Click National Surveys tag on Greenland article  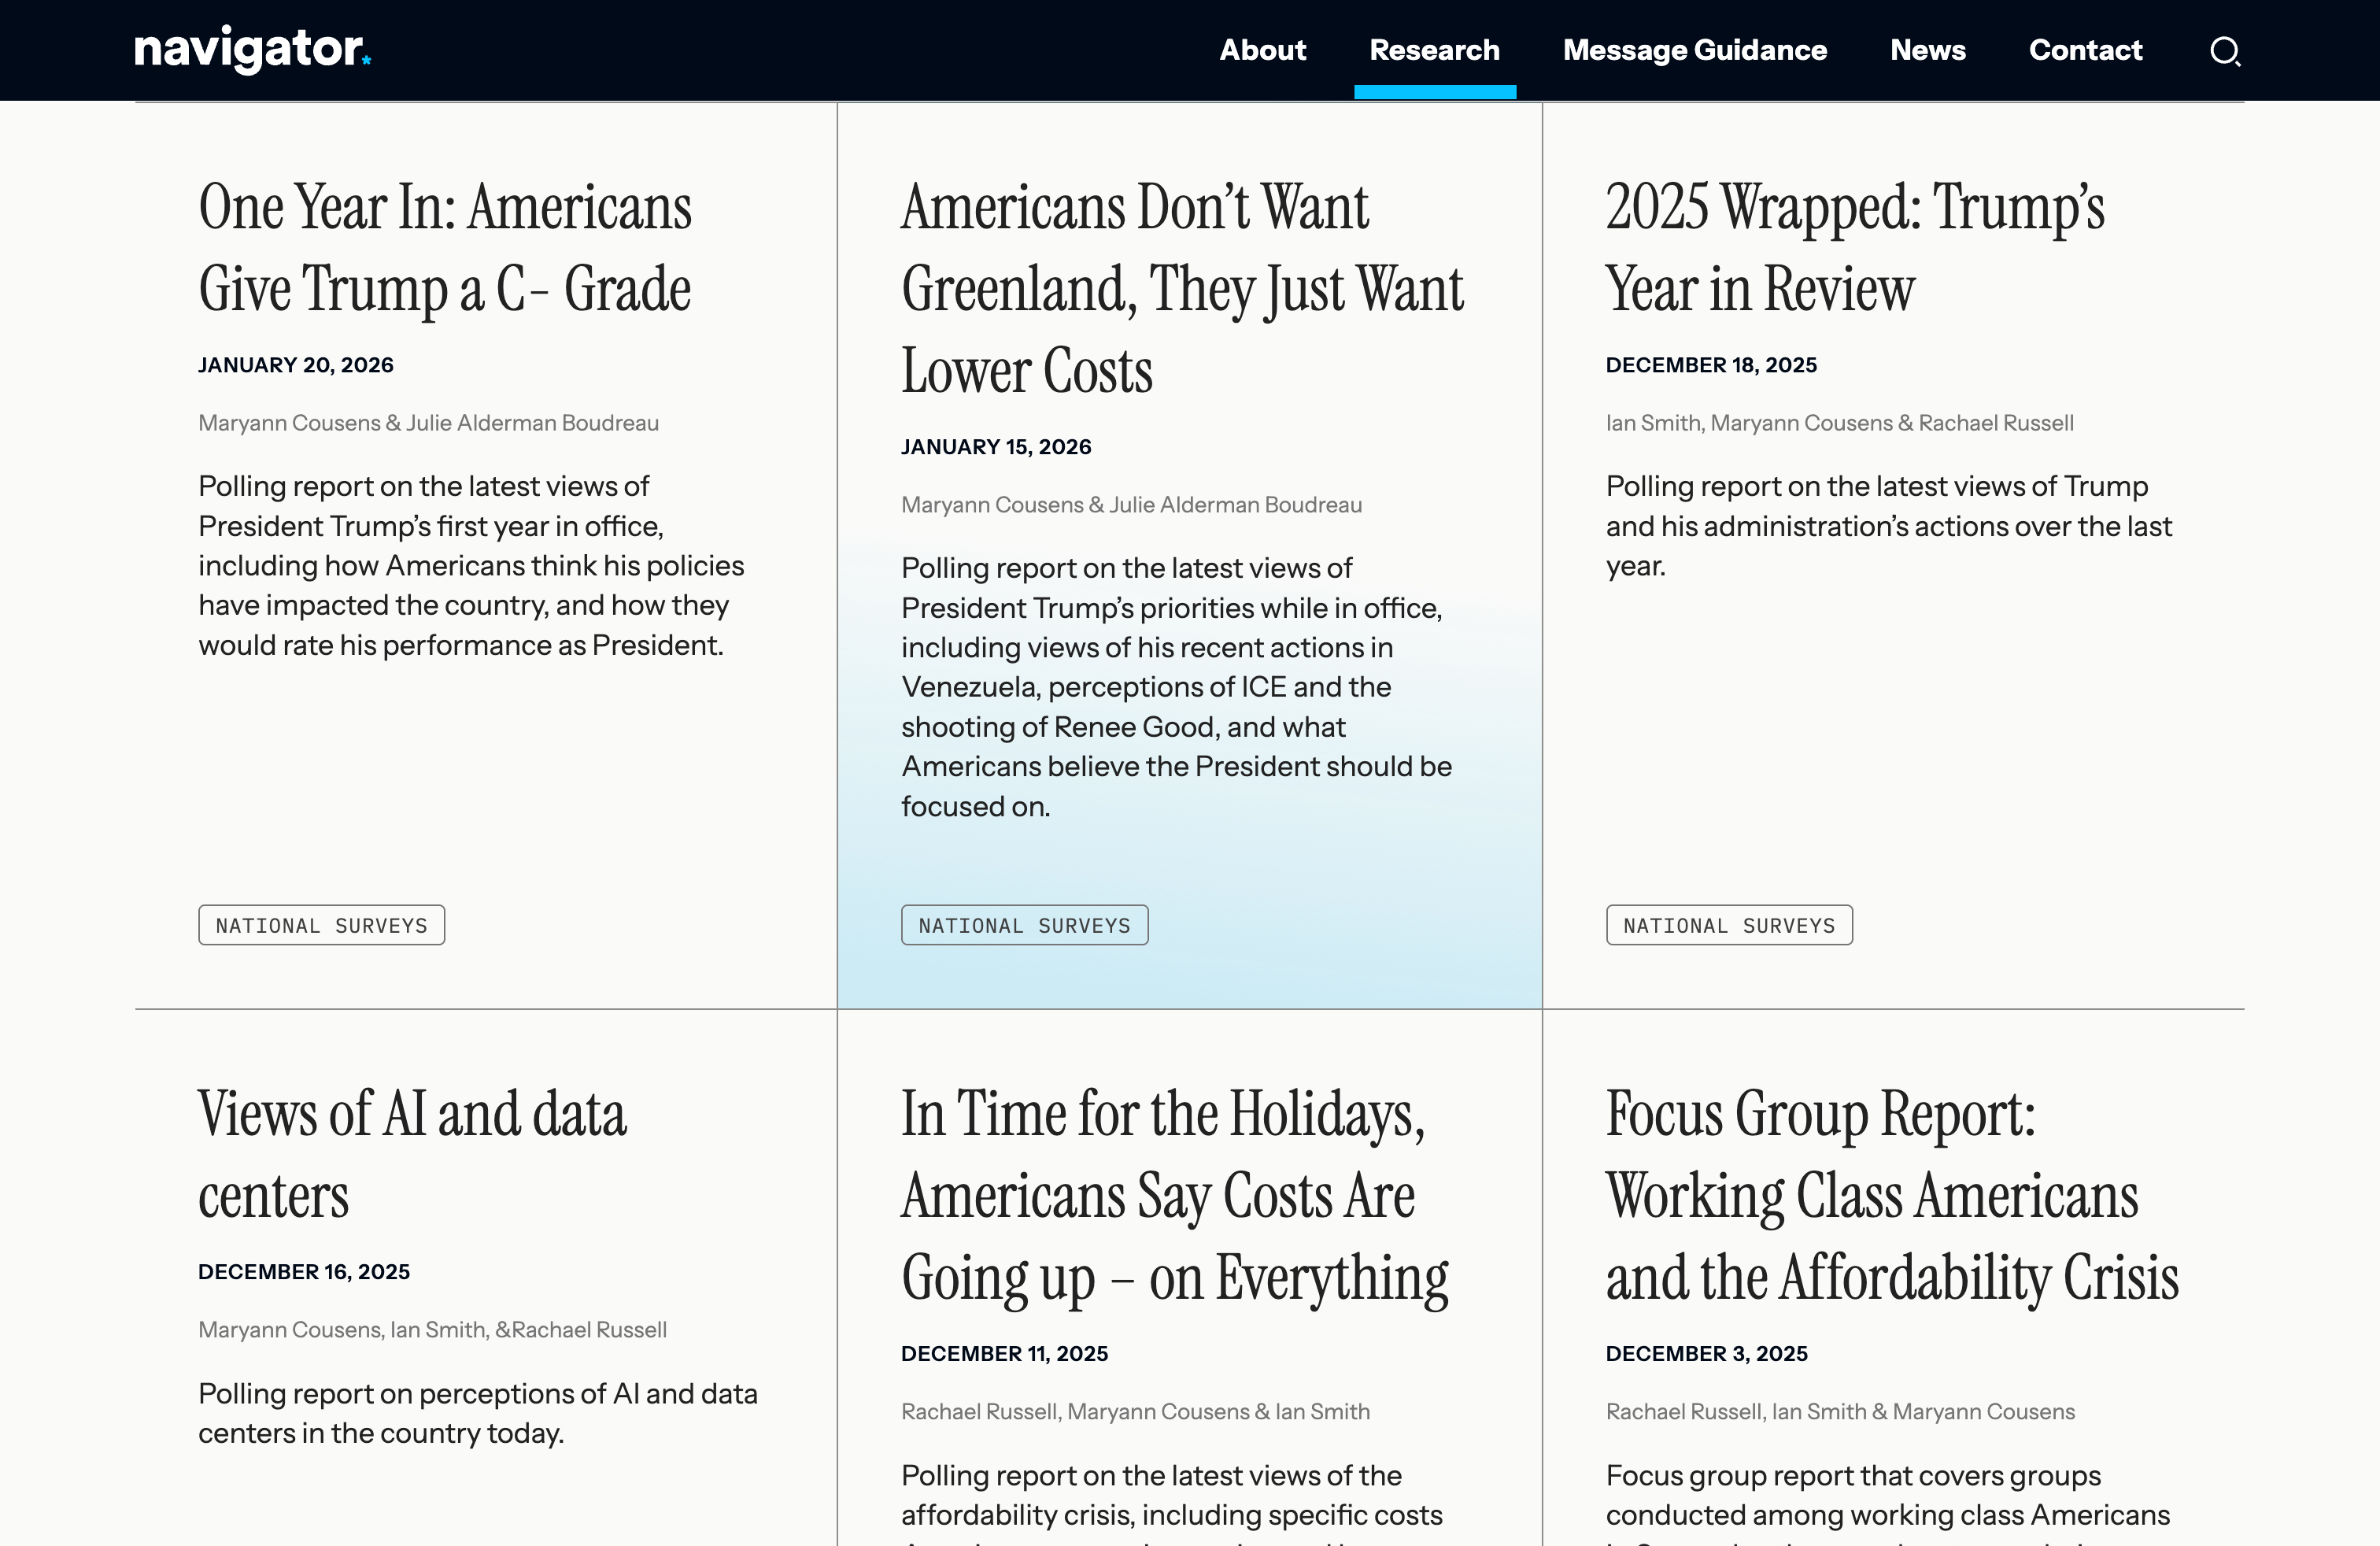click(1024, 925)
